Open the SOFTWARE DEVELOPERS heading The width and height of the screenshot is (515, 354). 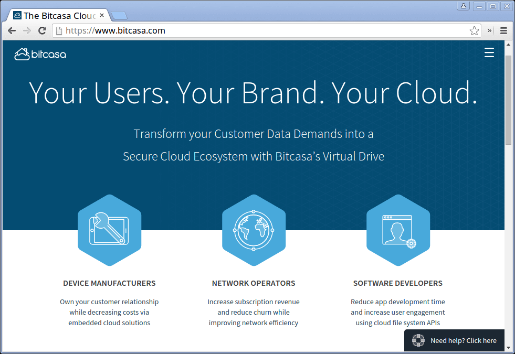click(x=398, y=283)
